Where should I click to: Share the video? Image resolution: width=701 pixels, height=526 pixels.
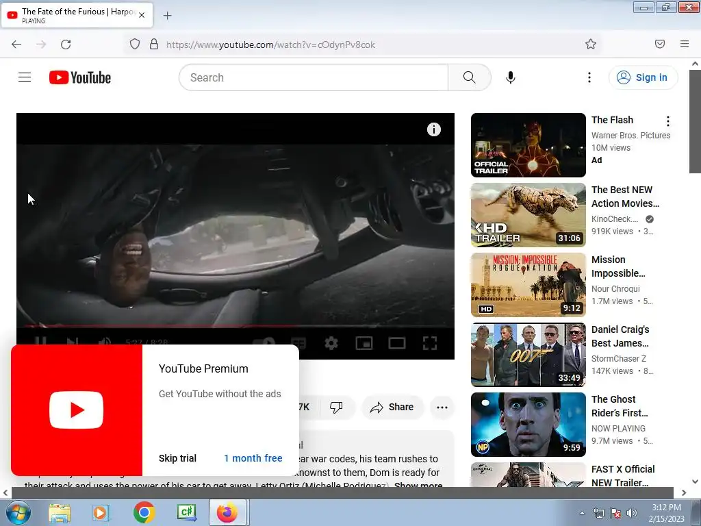pos(392,407)
